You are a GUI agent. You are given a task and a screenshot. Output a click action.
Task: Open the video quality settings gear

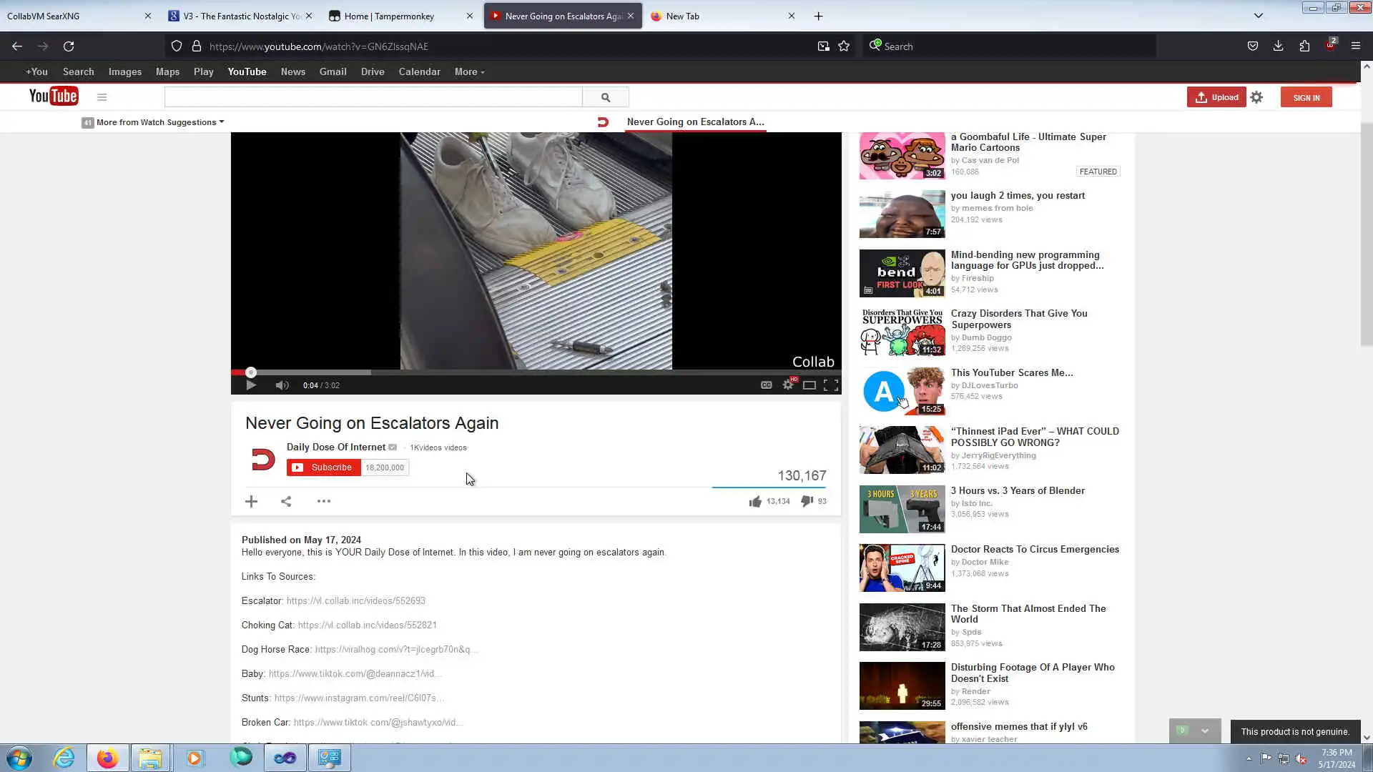[x=787, y=385]
